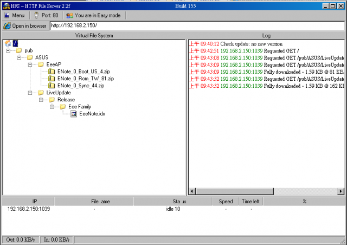Viewport: 347px width, 245px height.
Task: Click the Internet Explorer icon on Open in browser
Action: click(x=7, y=26)
